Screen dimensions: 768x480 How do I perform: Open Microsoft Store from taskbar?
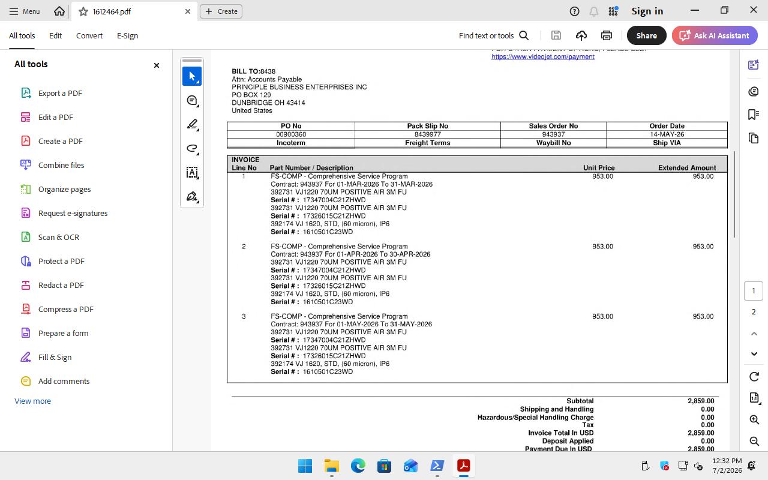tap(384, 466)
